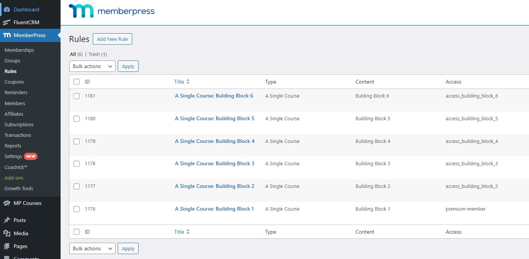Tick the checkbox for rule 1178
The image size is (529, 259).
tap(76, 164)
